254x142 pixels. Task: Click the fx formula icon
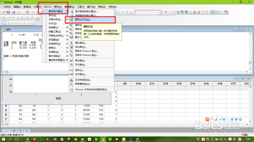pyautogui.click(x=4, y=18)
